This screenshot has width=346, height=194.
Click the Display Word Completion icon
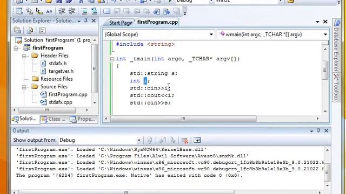pos(49,11)
